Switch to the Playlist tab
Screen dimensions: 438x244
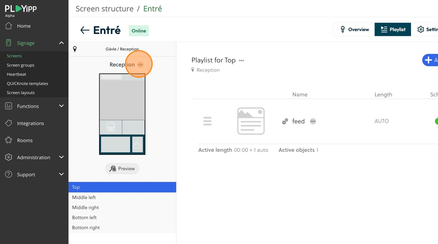point(393,29)
